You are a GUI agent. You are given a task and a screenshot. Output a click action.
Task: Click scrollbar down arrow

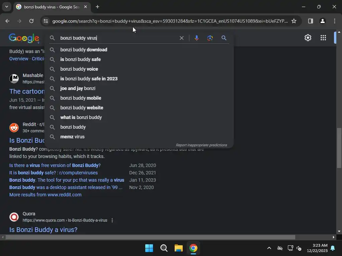[339, 231]
